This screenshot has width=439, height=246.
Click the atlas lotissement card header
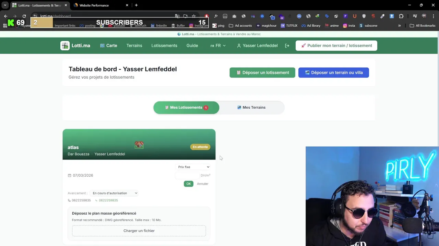pyautogui.click(x=139, y=144)
